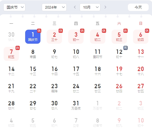The image size is (152, 128).
Task: Select October 20 十八
Action: 141,71
